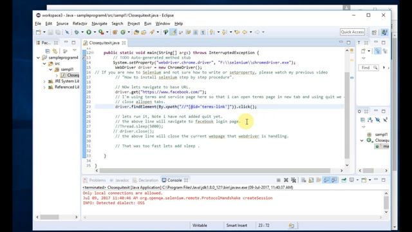Click Remove All Terminated Launches icon
The image size is (412, 232).
[294, 180]
